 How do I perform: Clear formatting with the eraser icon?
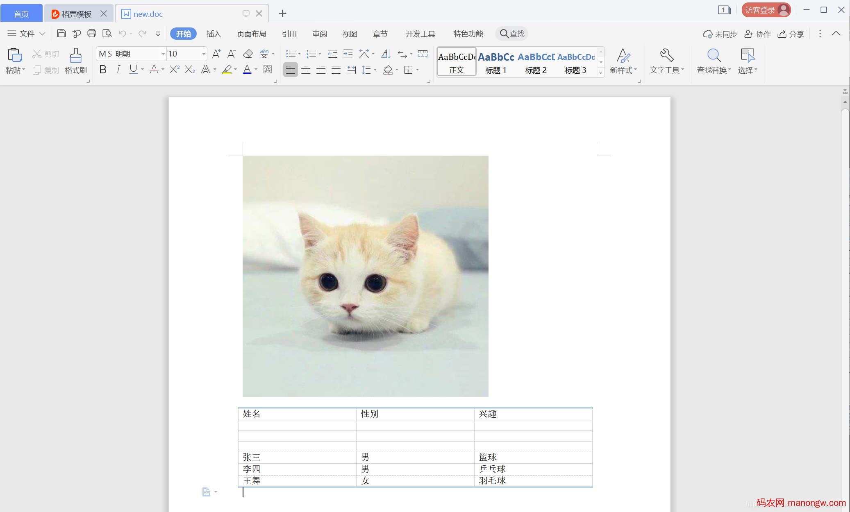[x=248, y=53]
